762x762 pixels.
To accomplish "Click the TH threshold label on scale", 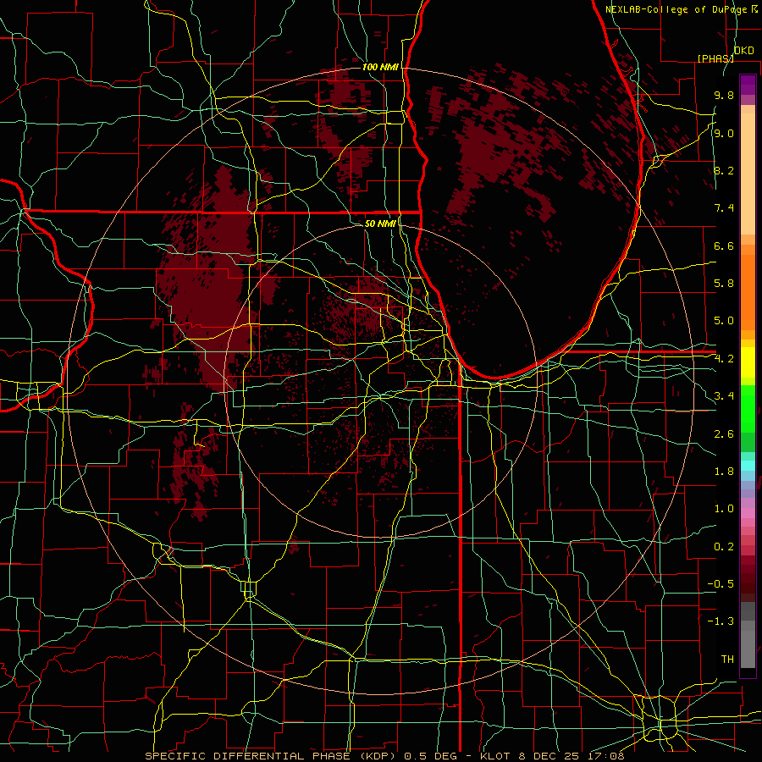I will [727, 660].
